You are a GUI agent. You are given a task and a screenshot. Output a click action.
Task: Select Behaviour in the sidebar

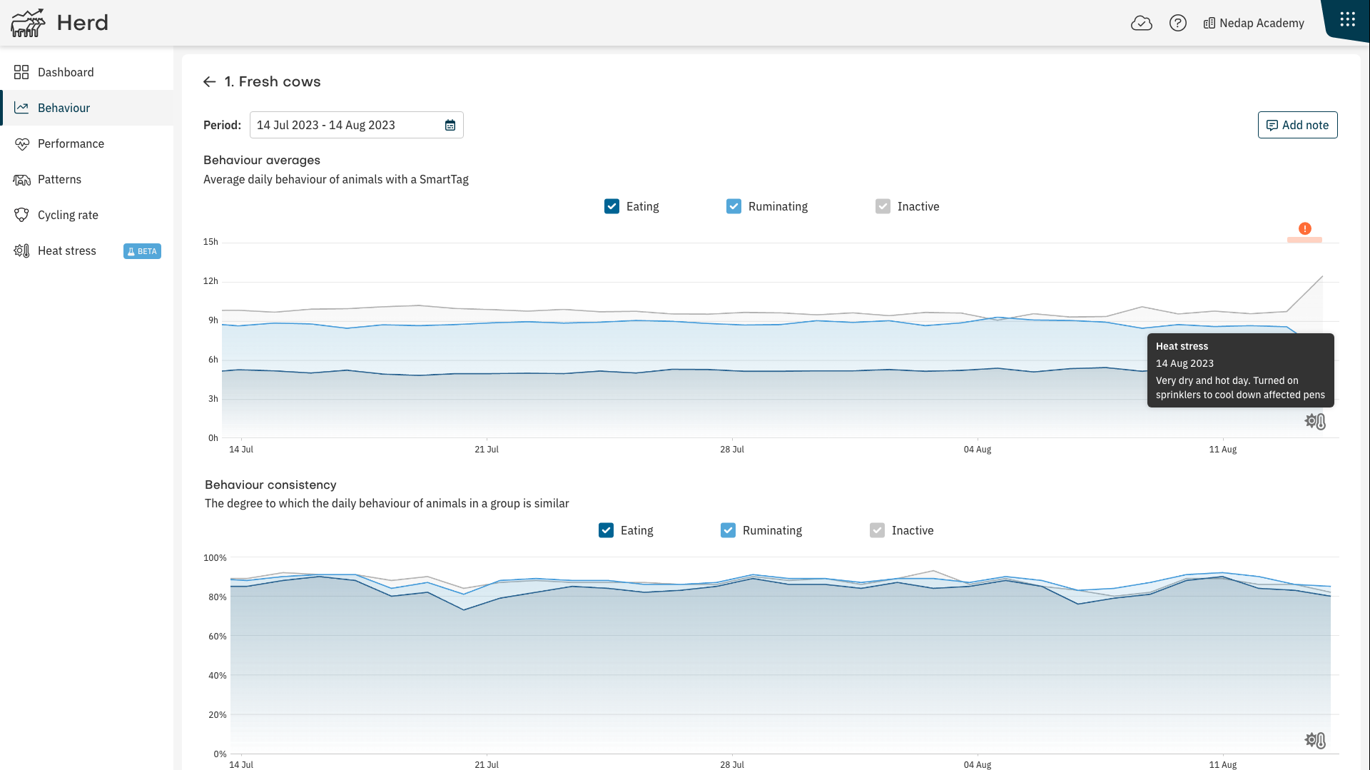coord(87,108)
